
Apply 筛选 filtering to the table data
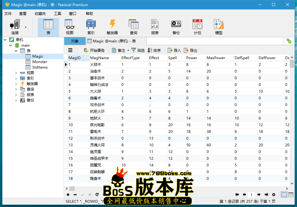[138, 50]
